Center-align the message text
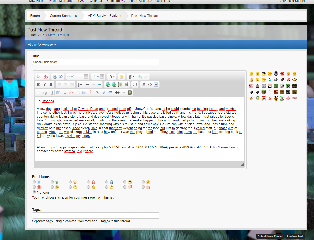314x240 pixels. (66, 85)
